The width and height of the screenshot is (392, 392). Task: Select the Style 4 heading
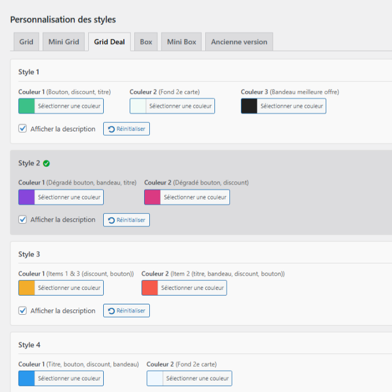tap(29, 345)
